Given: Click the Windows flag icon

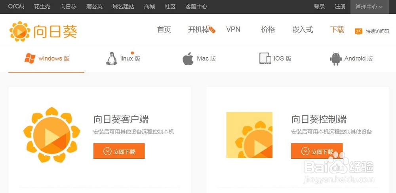Looking at the screenshot, I should click(x=30, y=59).
